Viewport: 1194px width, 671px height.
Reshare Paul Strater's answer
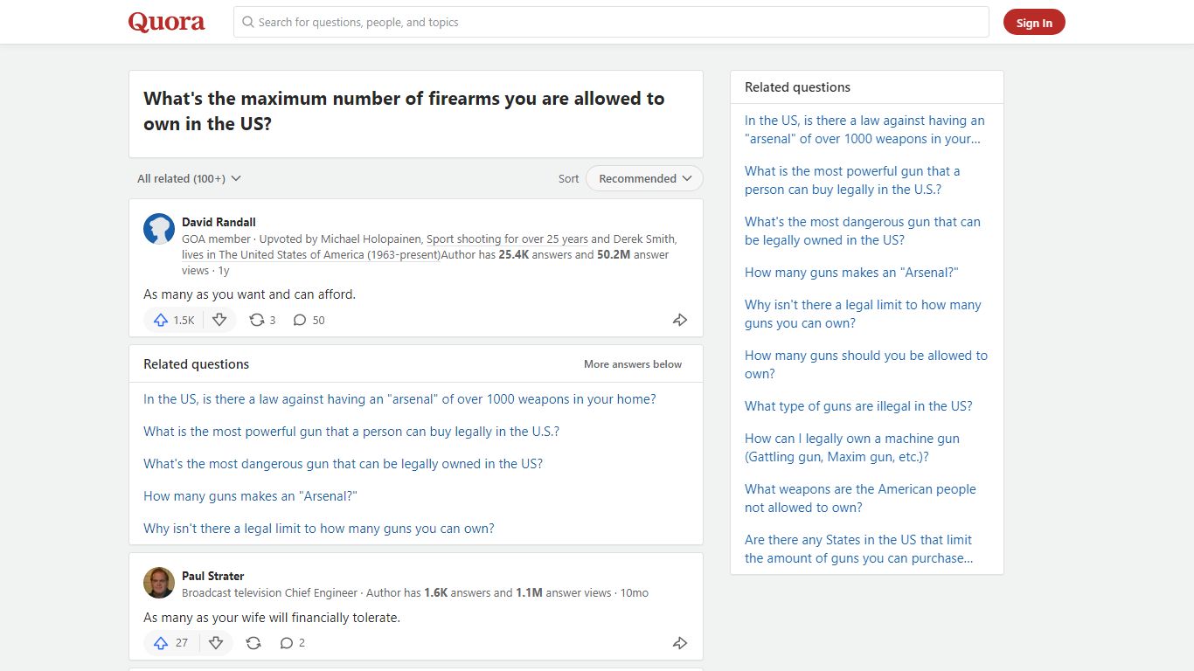point(253,643)
